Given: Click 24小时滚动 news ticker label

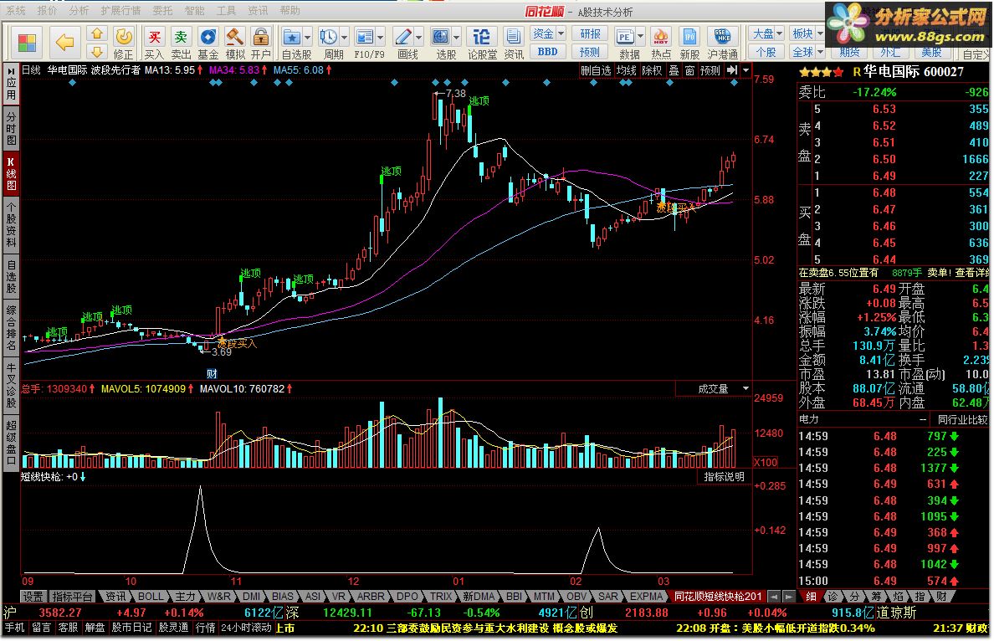Looking at the screenshot, I should [247, 628].
